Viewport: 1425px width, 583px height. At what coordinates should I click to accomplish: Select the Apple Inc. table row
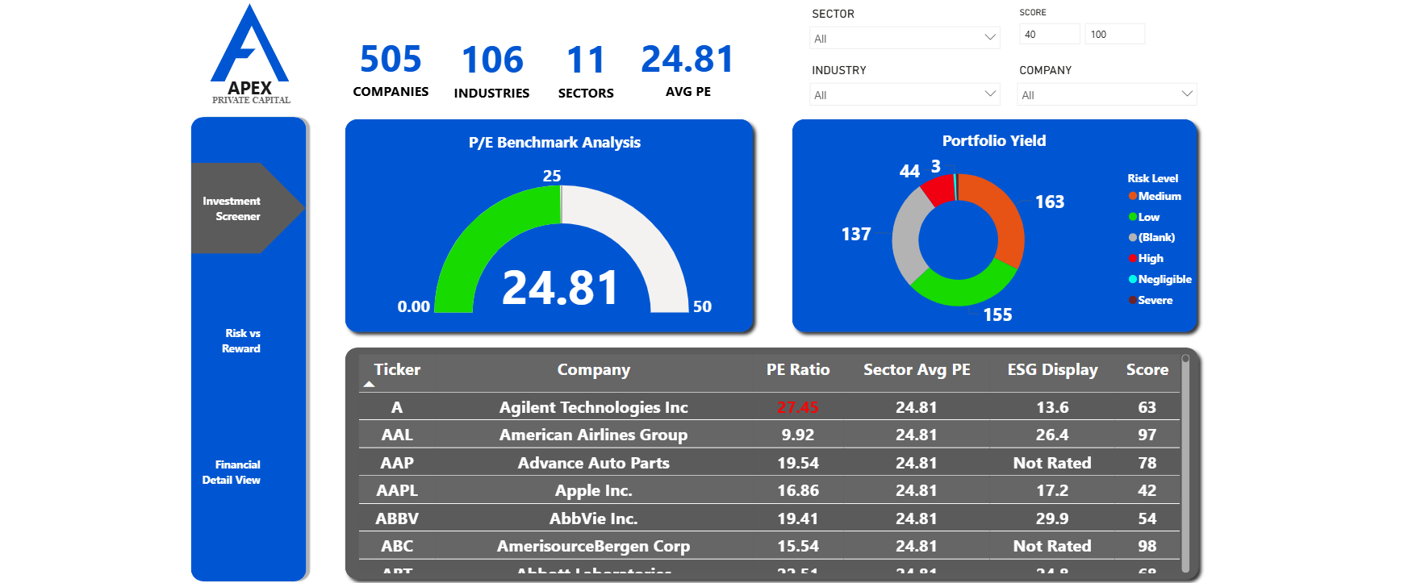(593, 490)
